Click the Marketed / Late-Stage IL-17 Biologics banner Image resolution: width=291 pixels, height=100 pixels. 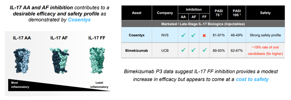[x=203, y=24]
